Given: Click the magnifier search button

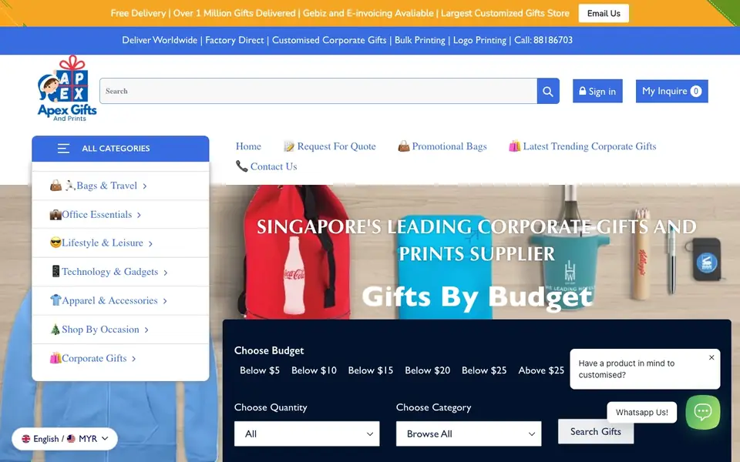Looking at the screenshot, I should (548, 91).
